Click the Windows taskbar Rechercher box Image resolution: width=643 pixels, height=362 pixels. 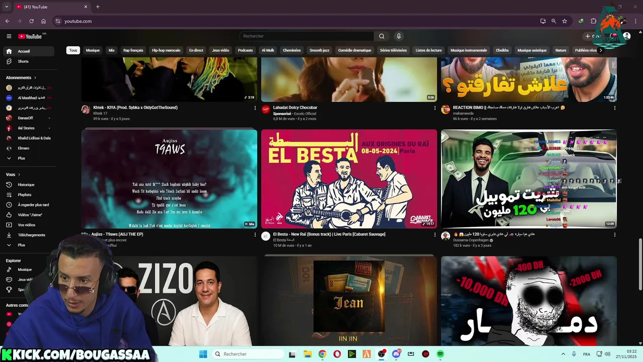pyautogui.click(x=248, y=354)
